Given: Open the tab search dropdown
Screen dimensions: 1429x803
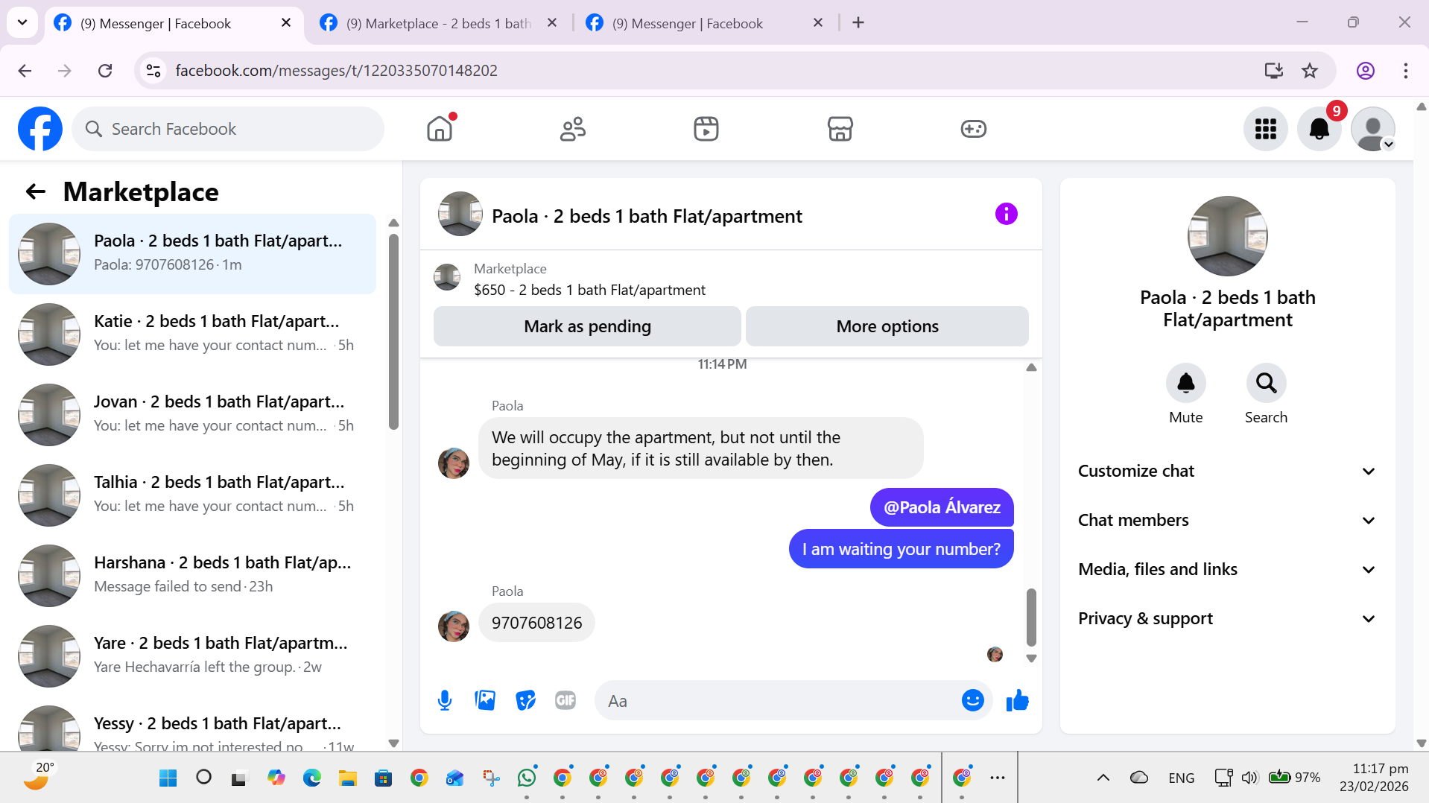Looking at the screenshot, I should pos(22,22).
